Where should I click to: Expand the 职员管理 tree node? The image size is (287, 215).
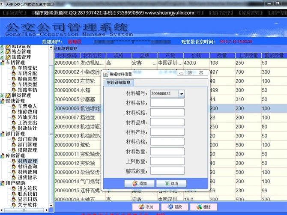pos(2,96)
